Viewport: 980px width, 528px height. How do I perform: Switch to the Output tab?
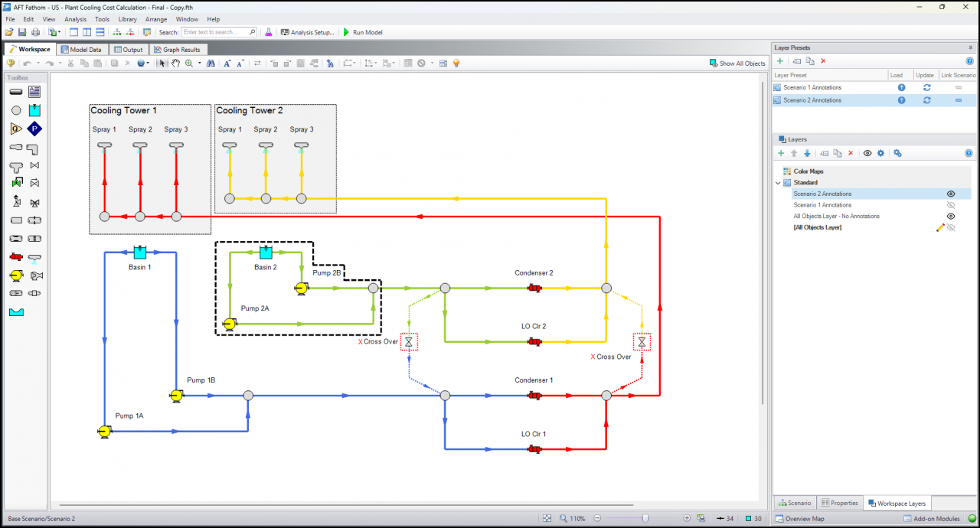[x=128, y=49]
